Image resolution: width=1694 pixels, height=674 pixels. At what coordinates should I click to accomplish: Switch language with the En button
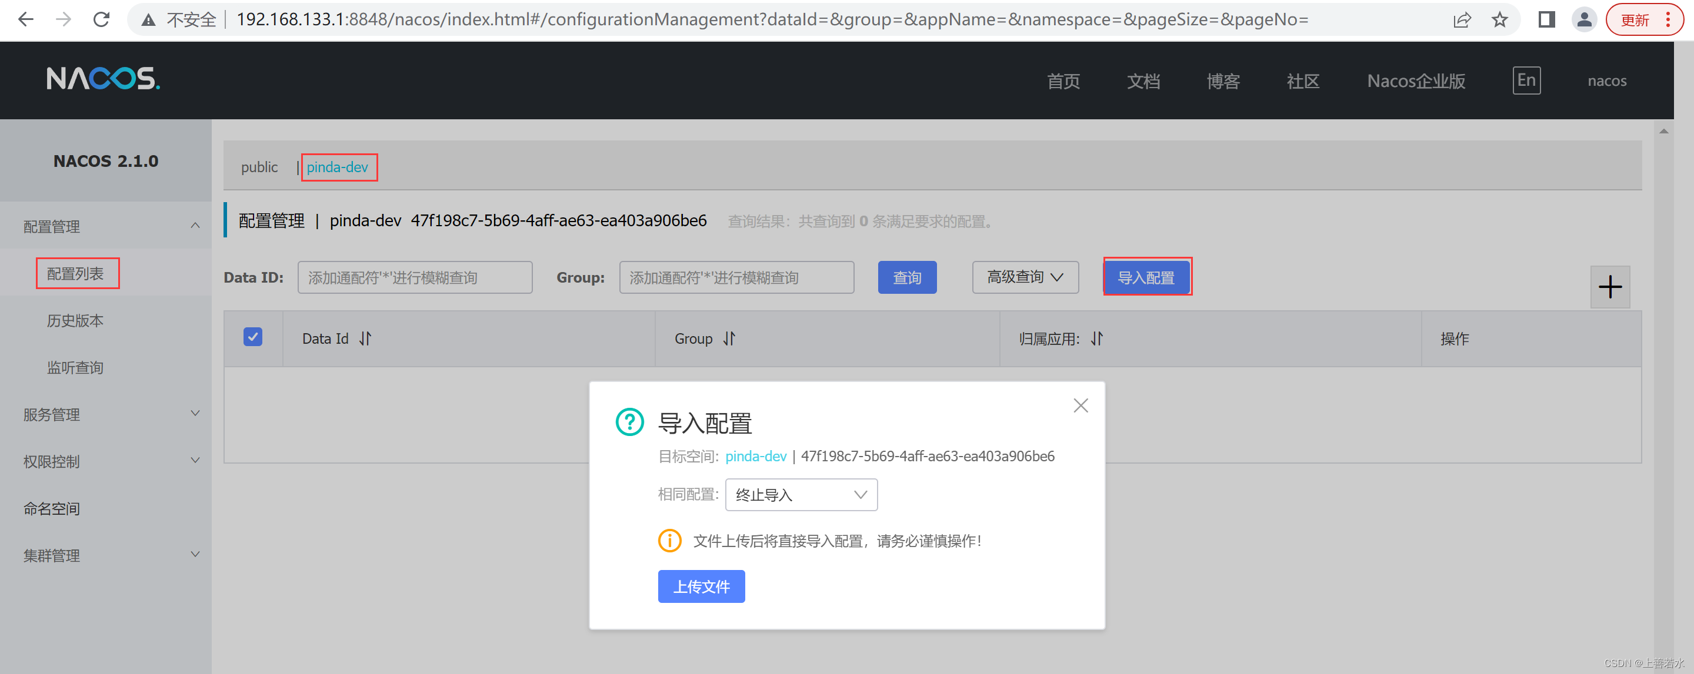pyautogui.click(x=1526, y=81)
